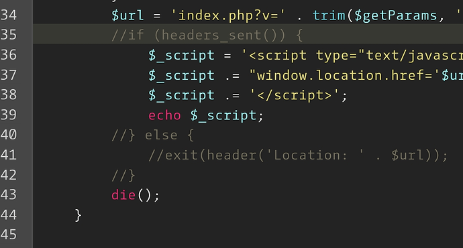This screenshot has height=248, width=463.
Task: Click the commented headers_sent condition
Action: point(207,36)
